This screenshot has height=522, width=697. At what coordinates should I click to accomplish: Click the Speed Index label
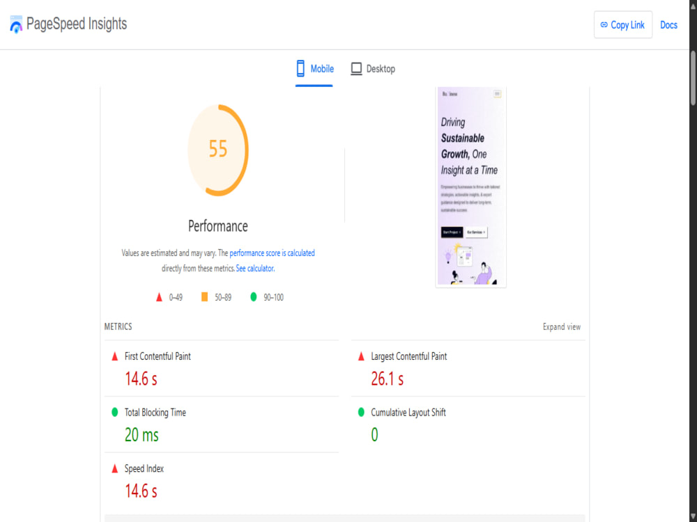pyautogui.click(x=144, y=468)
